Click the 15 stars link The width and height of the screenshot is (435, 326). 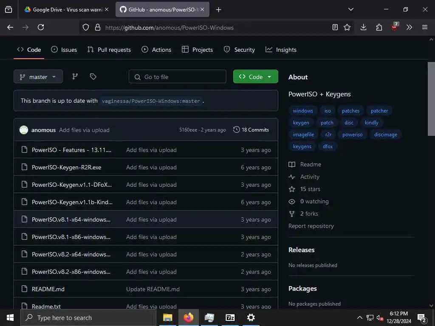click(310, 189)
